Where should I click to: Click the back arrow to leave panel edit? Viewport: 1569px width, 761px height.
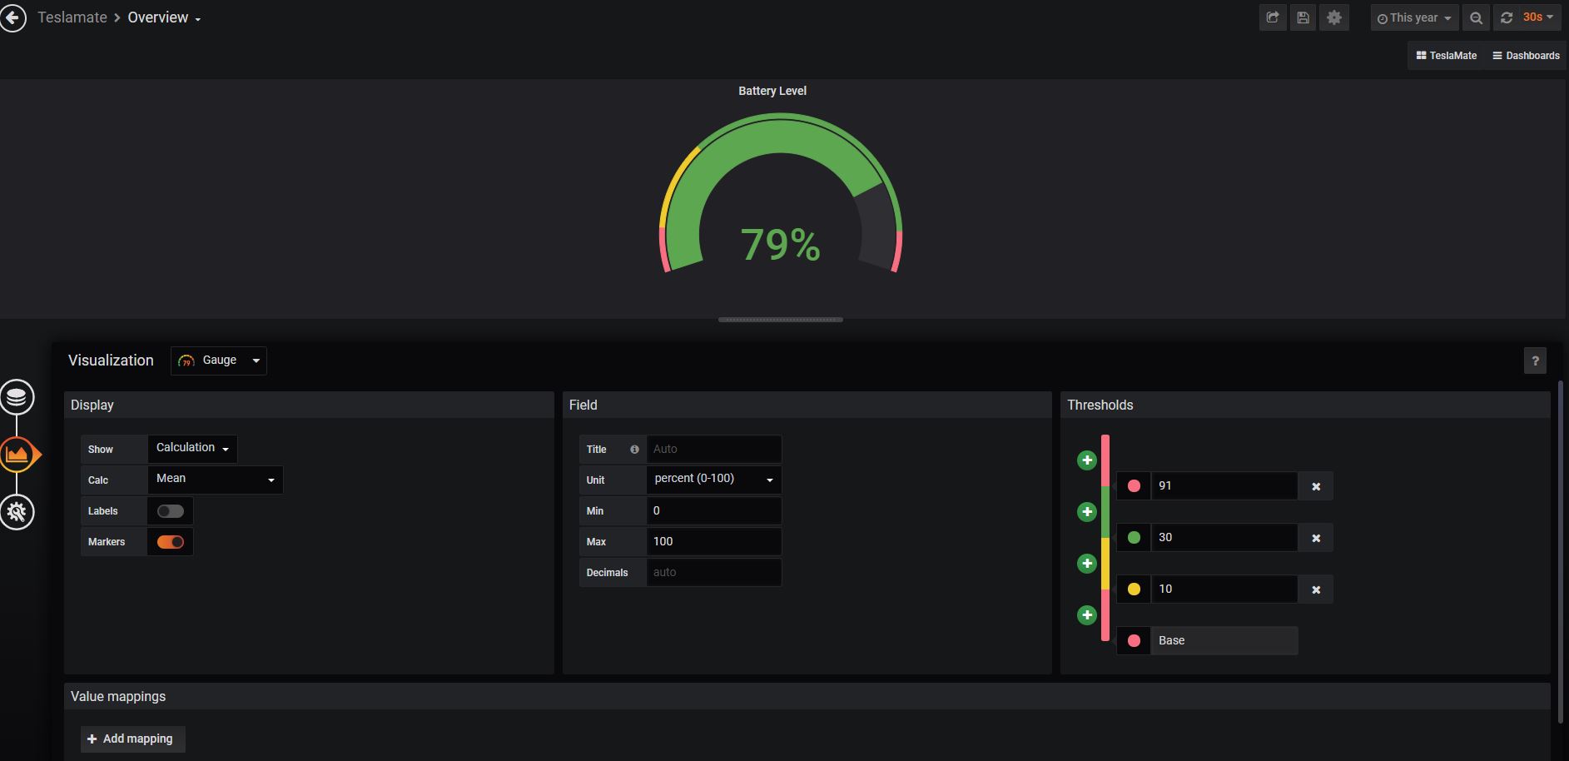[12, 17]
